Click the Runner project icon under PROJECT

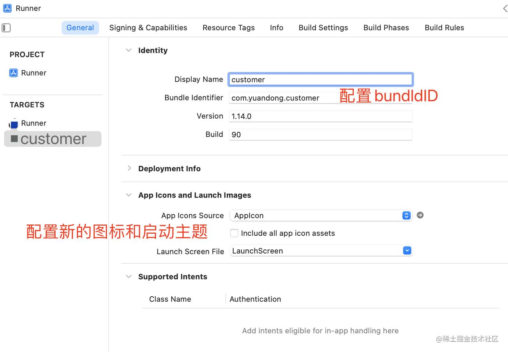[14, 73]
